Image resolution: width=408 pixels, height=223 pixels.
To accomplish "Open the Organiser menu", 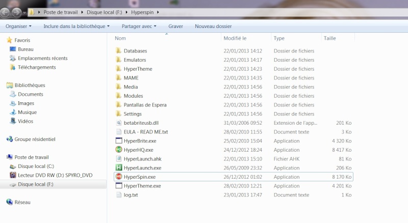I will pos(18,26).
